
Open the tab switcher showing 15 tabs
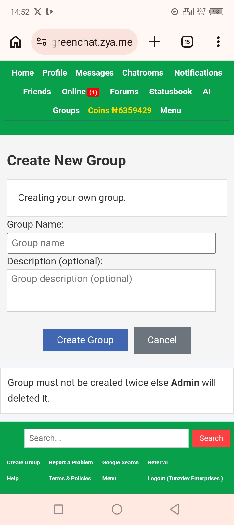click(x=187, y=42)
